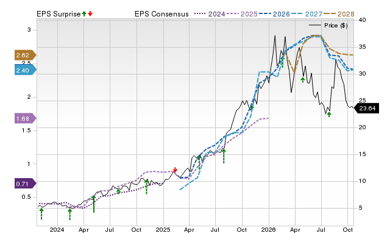Click the green surprise arrow after Oct 2025
The width and height of the screenshot is (390, 233).
click(x=252, y=107)
